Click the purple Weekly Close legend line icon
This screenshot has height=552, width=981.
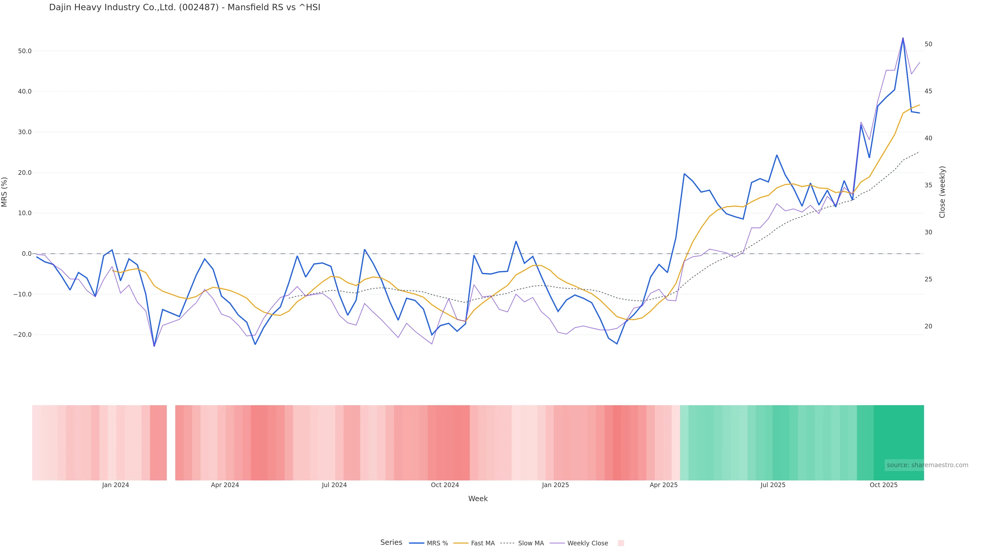coord(557,543)
